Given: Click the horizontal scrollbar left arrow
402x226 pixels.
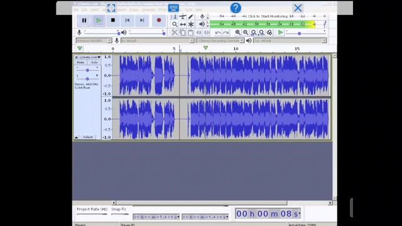Looking at the screenshot, I should point(114,203).
